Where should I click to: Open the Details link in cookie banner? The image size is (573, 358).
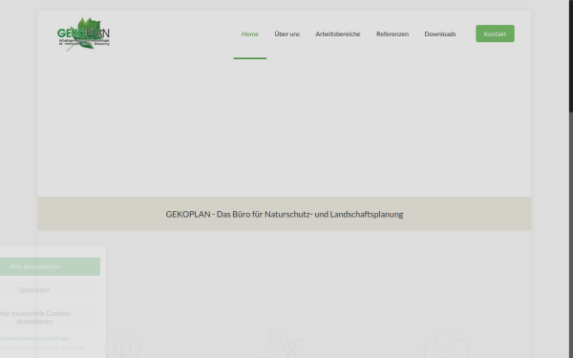tap(7, 348)
